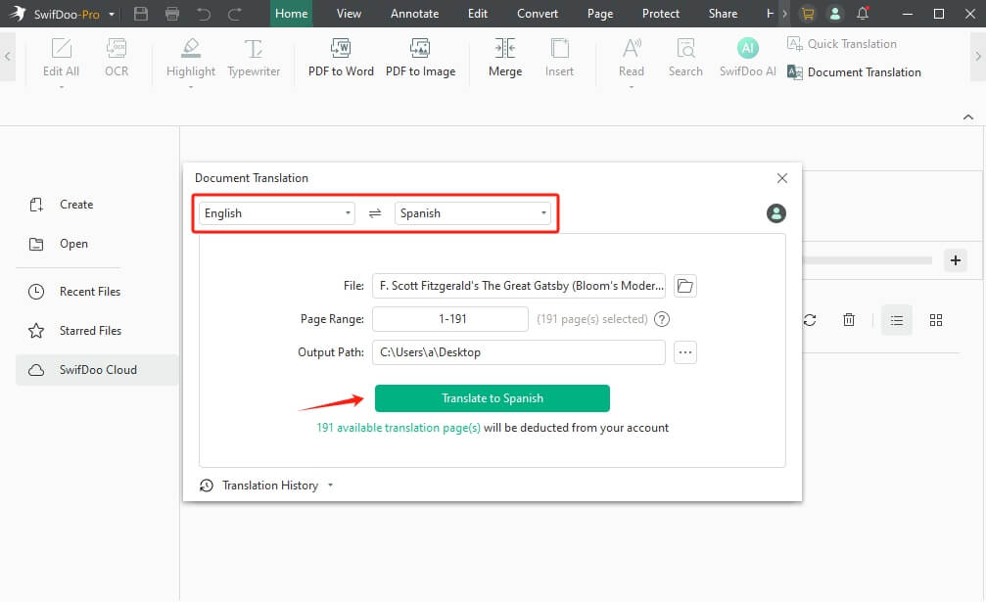The height and width of the screenshot is (602, 986).
Task: Click the Output Path field
Action: pos(519,352)
